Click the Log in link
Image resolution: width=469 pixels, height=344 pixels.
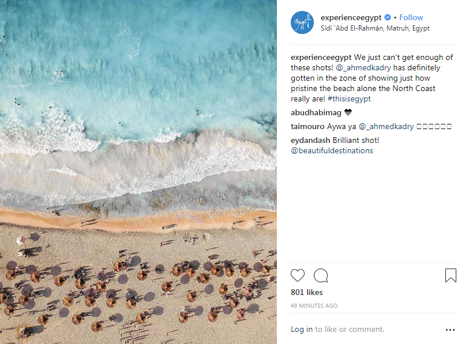302,330
